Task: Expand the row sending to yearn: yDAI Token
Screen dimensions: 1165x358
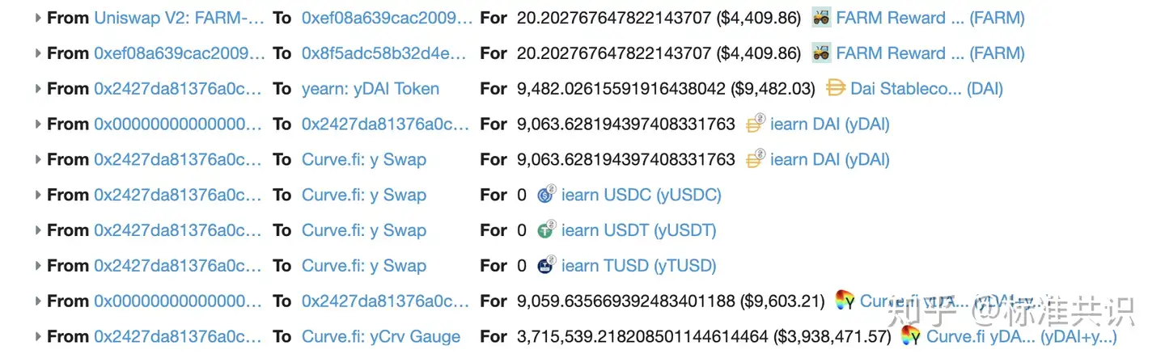Action: (x=38, y=89)
